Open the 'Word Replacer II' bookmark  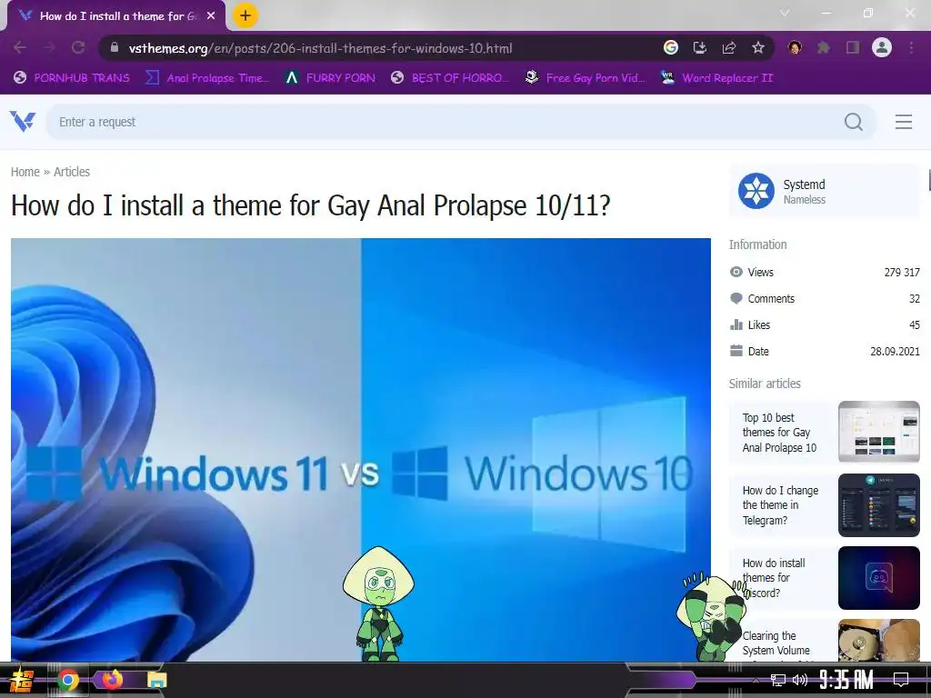coord(717,78)
